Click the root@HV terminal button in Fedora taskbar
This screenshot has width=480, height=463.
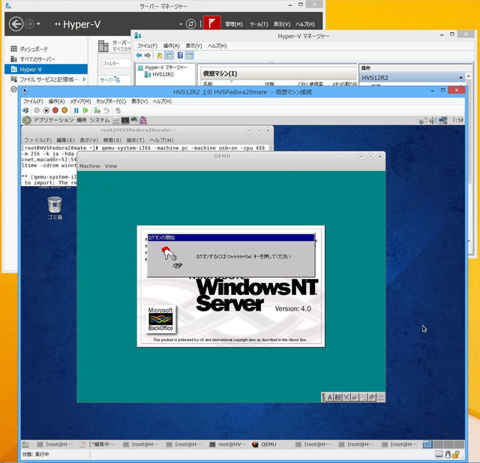coord(227,444)
